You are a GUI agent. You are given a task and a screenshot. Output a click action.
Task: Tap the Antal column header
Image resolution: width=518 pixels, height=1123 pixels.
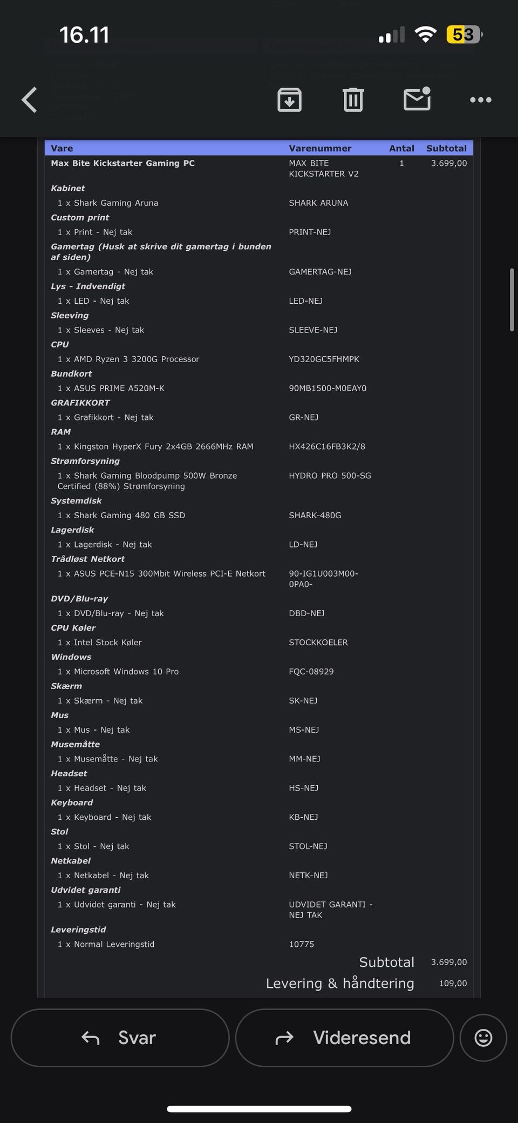(x=401, y=148)
